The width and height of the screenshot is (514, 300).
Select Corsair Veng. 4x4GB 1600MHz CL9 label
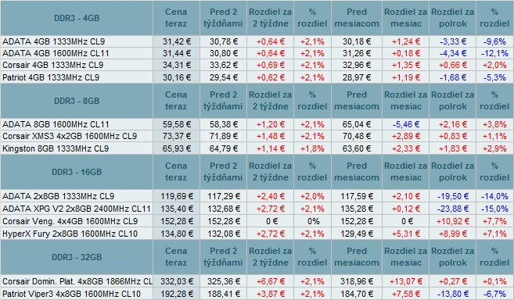pos(70,221)
